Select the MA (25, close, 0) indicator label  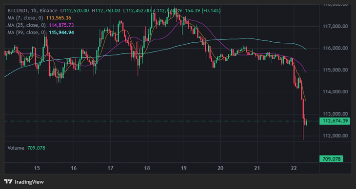(26, 25)
